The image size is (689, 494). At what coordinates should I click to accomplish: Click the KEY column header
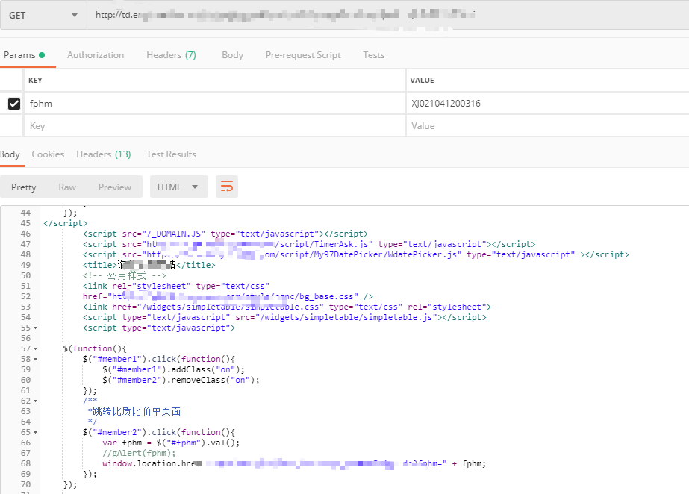(x=35, y=81)
